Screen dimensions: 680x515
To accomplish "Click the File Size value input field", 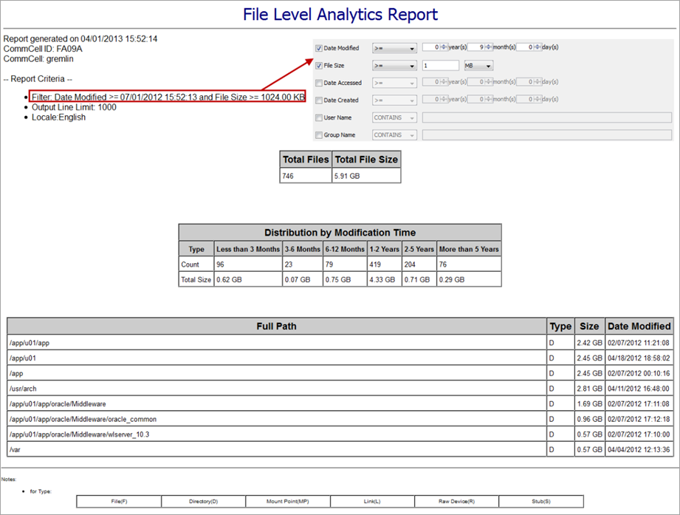I will click(440, 66).
